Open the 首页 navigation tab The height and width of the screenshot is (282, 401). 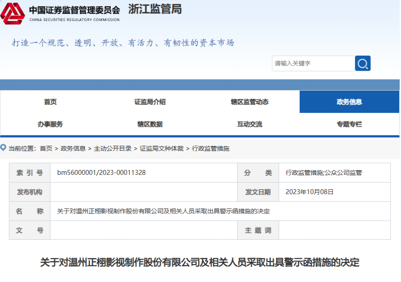coord(50,102)
